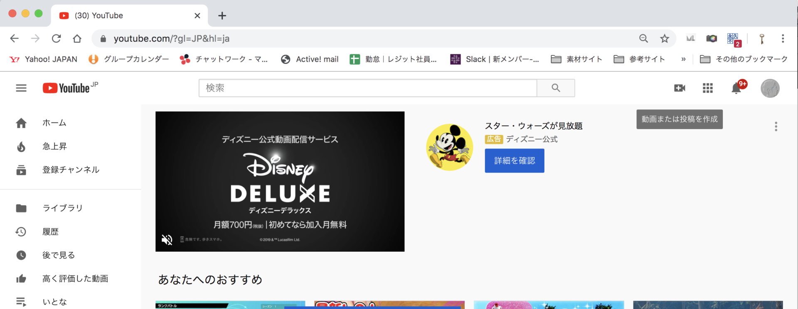The width and height of the screenshot is (798, 309).
Task: Open Chrome's three-dot menu
Action: pos(783,39)
